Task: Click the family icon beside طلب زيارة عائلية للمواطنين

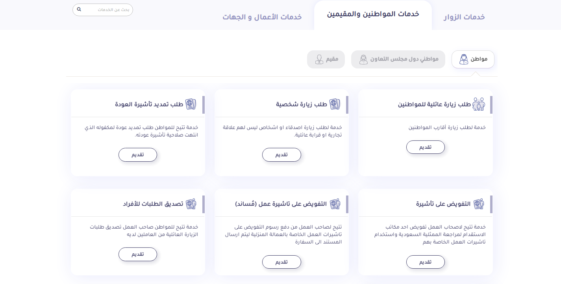Action: click(479, 104)
